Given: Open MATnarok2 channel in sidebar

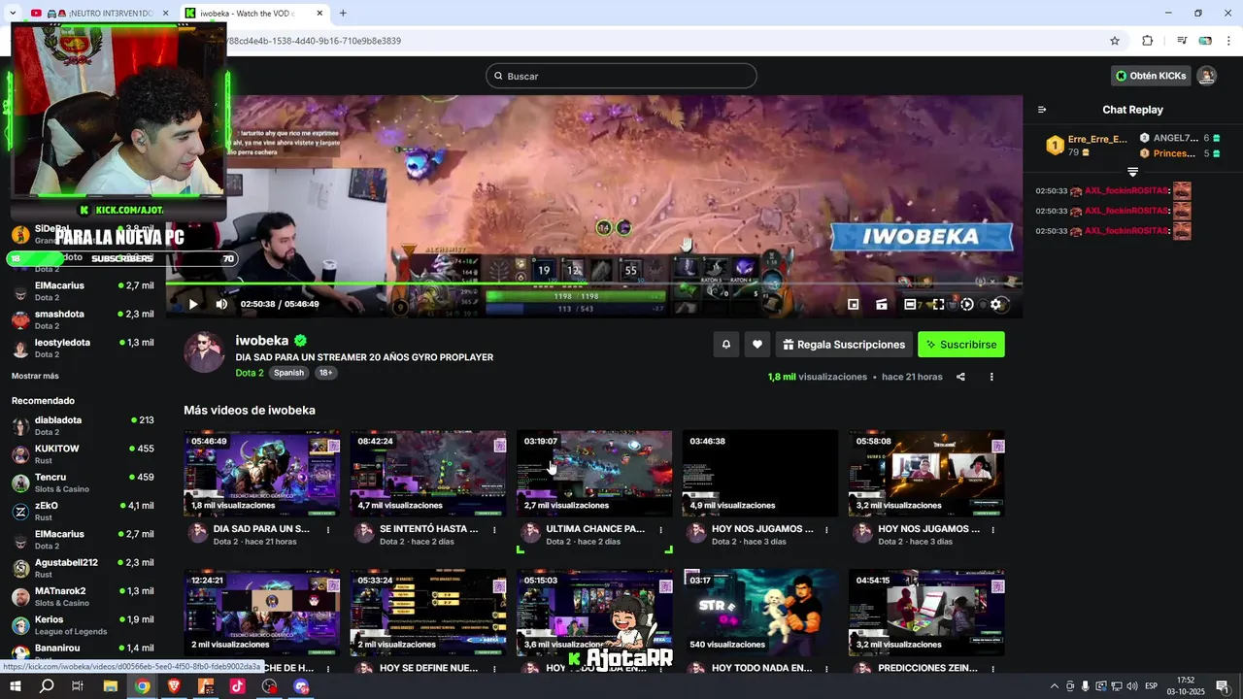Looking at the screenshot, I should 83,596.
